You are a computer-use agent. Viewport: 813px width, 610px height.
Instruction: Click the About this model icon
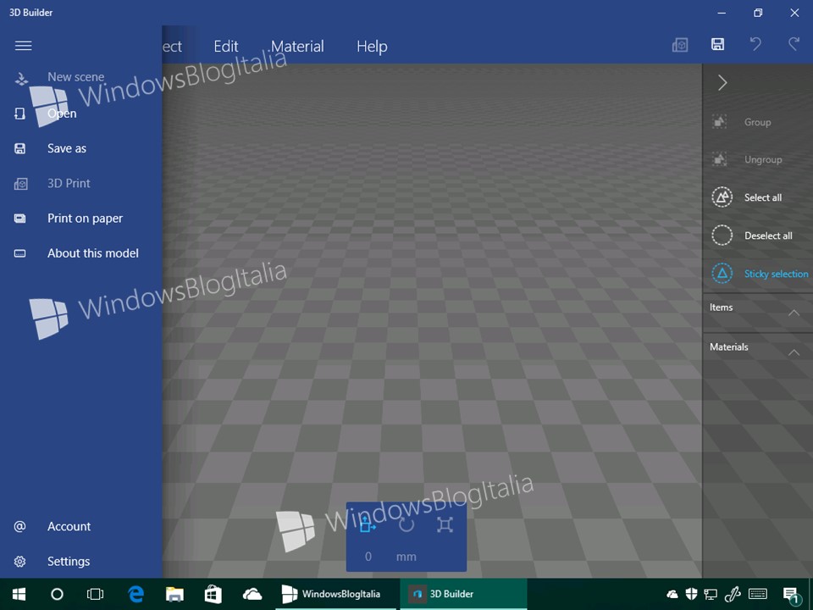click(19, 253)
